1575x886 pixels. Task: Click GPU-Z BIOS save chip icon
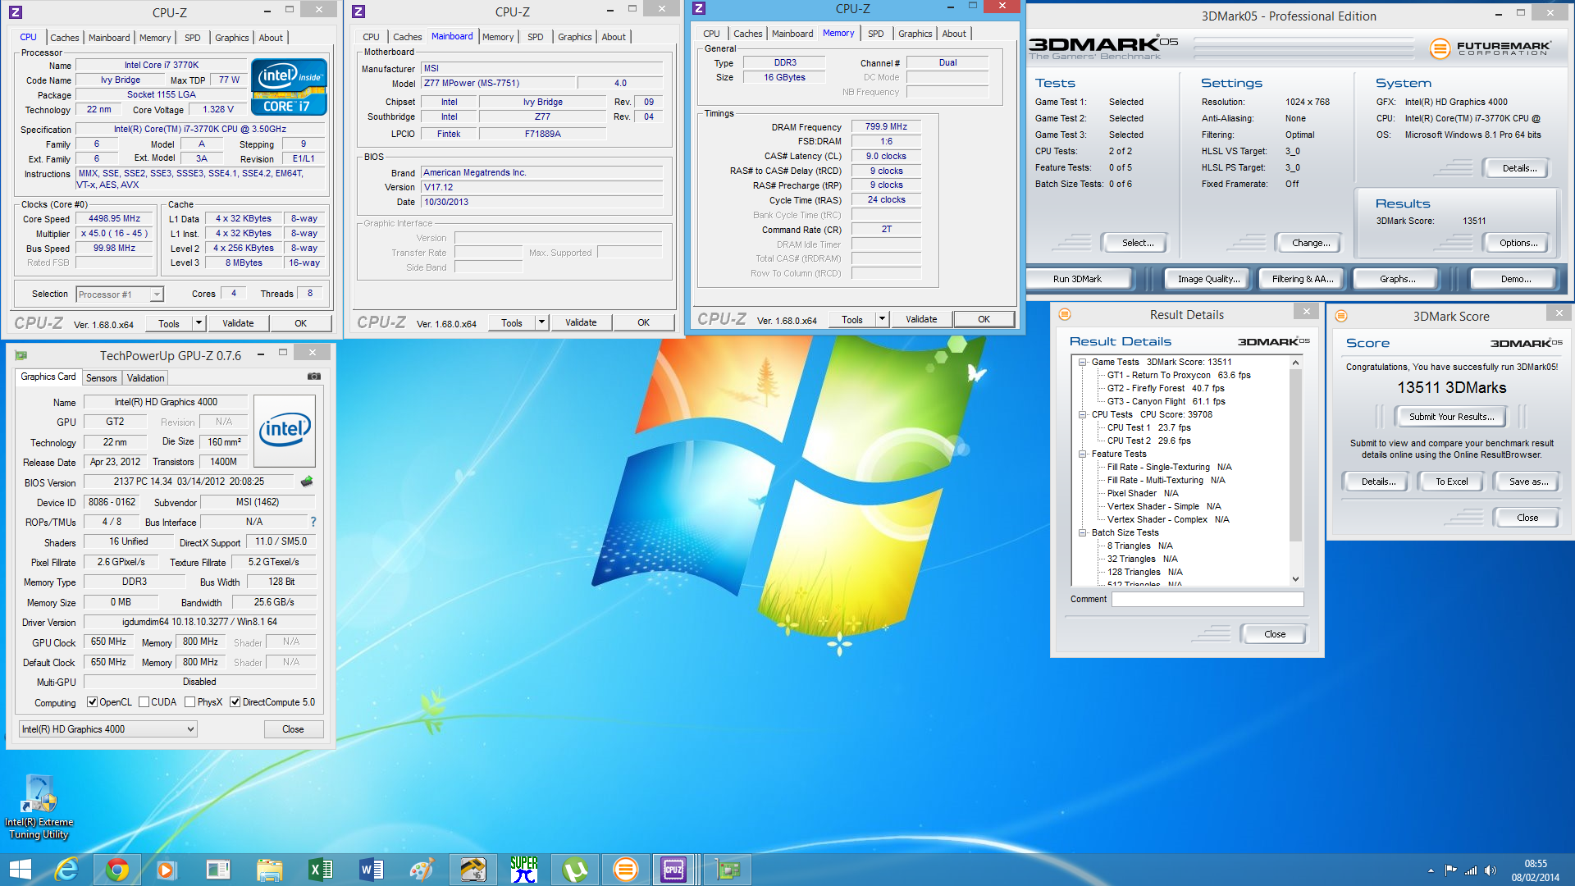tap(307, 482)
